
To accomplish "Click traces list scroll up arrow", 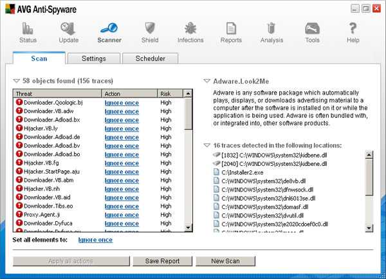I will pos(369,155).
